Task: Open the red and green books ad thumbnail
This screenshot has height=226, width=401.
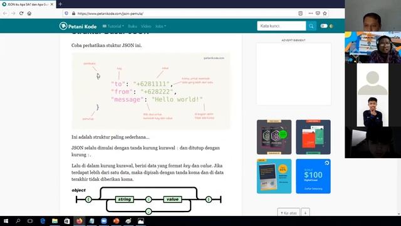Action: pos(313,137)
